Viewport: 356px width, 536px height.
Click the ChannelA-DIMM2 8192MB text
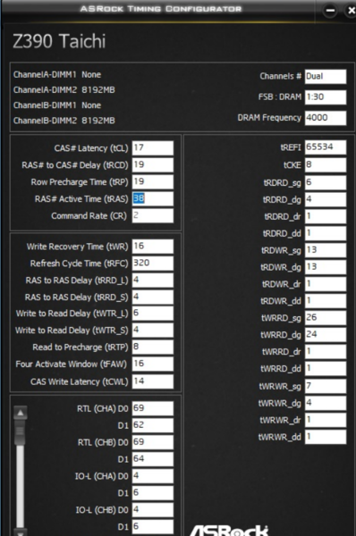pos(64,90)
